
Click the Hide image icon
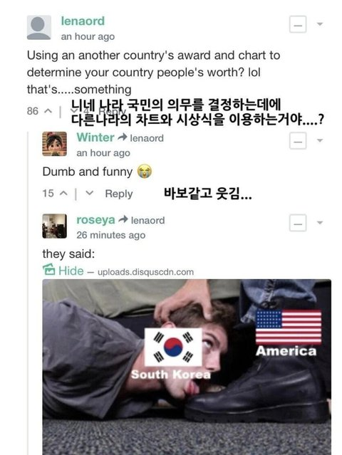[48, 270]
